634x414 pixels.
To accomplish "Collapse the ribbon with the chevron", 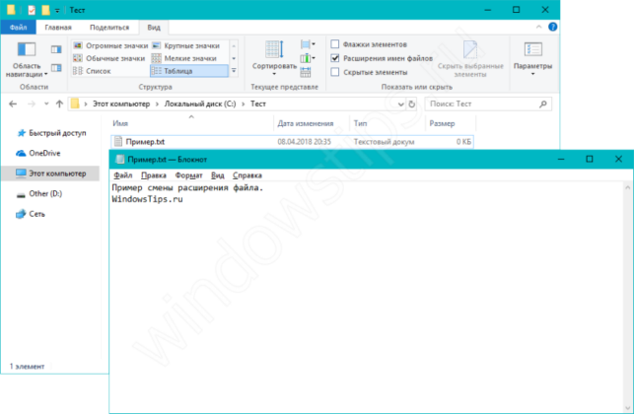I will (x=538, y=27).
